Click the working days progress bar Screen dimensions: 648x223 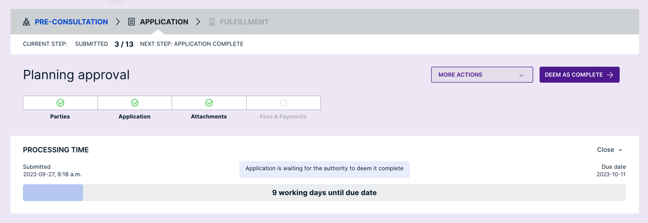(x=324, y=193)
